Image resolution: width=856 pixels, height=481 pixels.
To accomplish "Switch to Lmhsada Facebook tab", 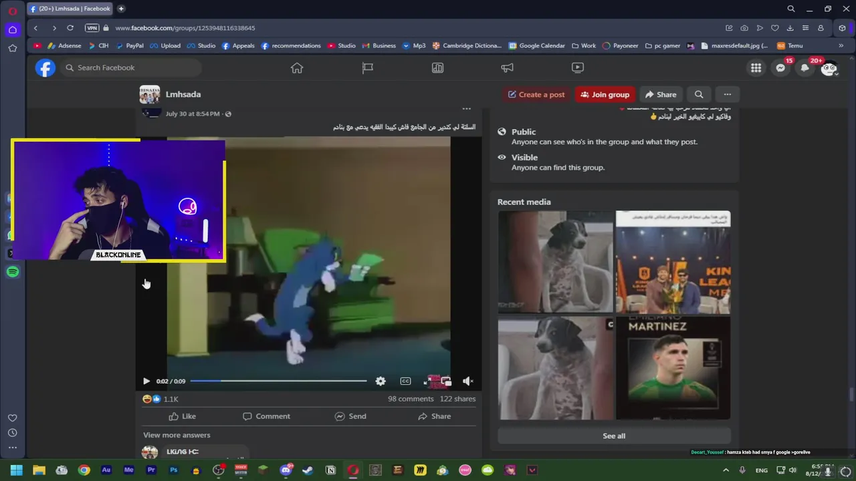I will 71,9.
